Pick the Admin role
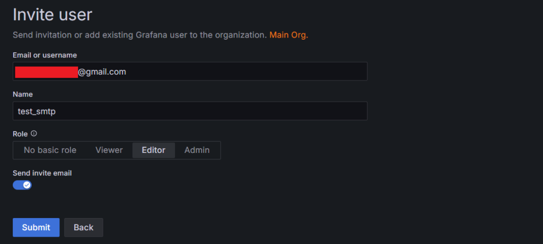 point(197,150)
